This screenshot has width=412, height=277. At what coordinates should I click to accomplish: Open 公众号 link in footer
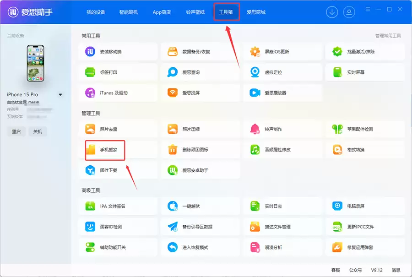pyautogui.click(x=356, y=270)
